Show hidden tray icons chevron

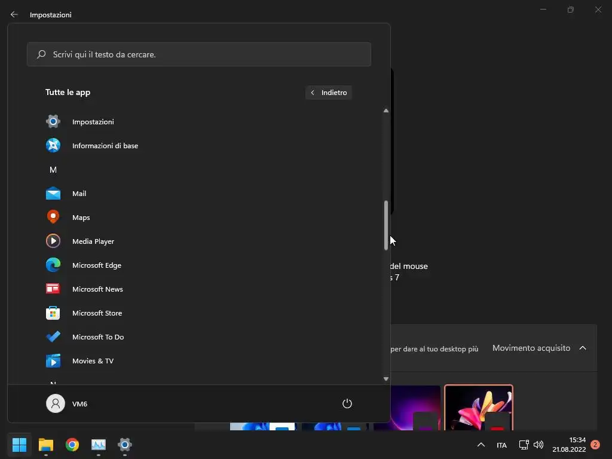(x=481, y=445)
